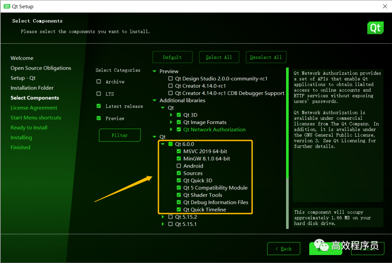The image size is (392, 263).
Task: Select the Select Components step
Action: [x=35, y=98]
